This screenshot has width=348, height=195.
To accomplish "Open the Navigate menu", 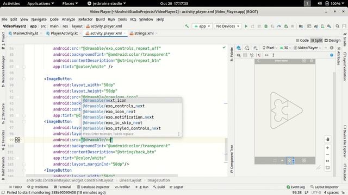I will coord(39,19).
